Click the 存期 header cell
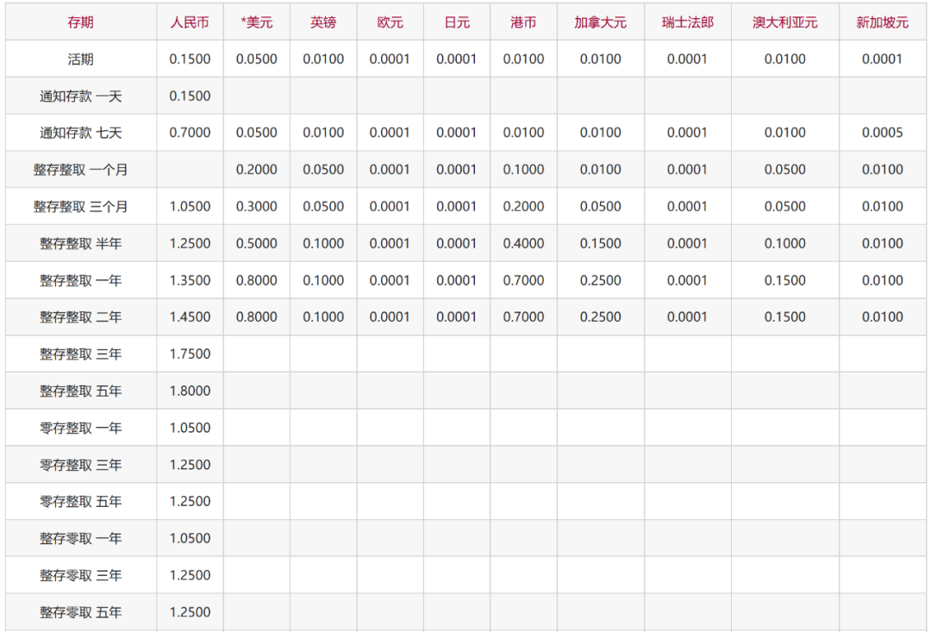Screen dimensions: 931x632 [x=81, y=22]
